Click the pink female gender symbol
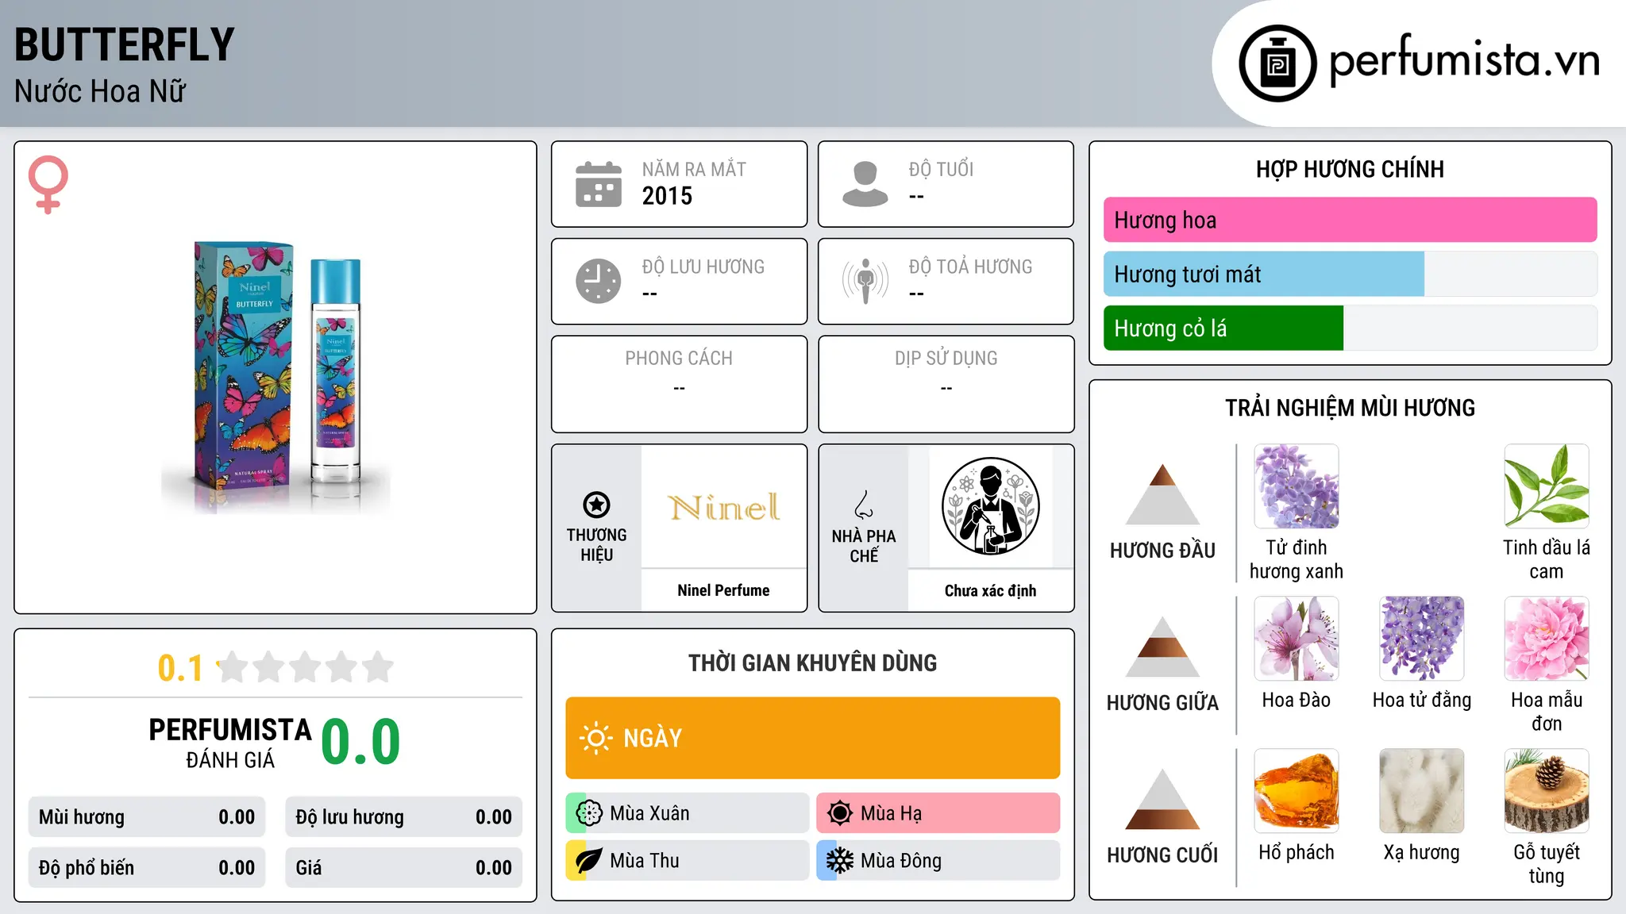Viewport: 1626px width, 914px height. [x=48, y=184]
